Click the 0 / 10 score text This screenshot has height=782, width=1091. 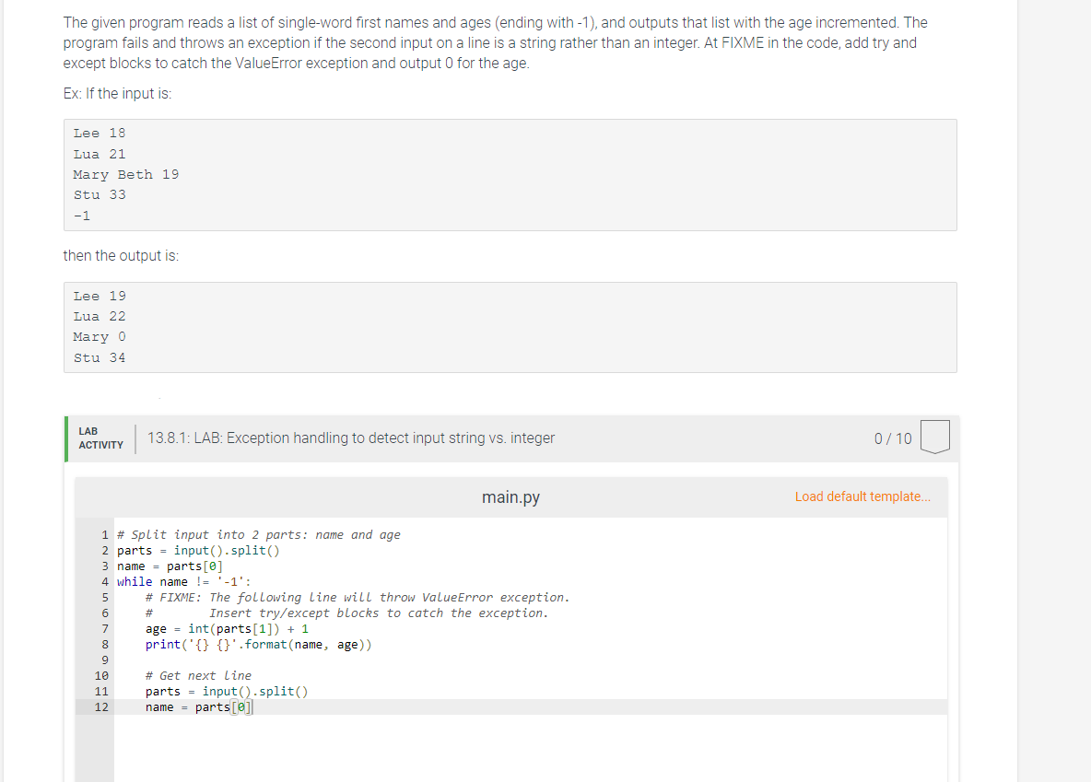click(x=891, y=438)
